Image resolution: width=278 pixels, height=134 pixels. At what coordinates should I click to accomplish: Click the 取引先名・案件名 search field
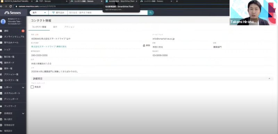click(x=107, y=13)
